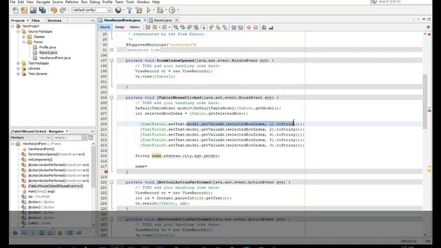
Task: Switch to the Design view
Action: [119, 28]
